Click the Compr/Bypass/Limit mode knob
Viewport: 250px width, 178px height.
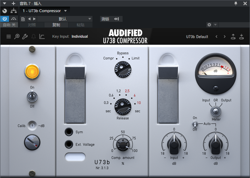123,70
